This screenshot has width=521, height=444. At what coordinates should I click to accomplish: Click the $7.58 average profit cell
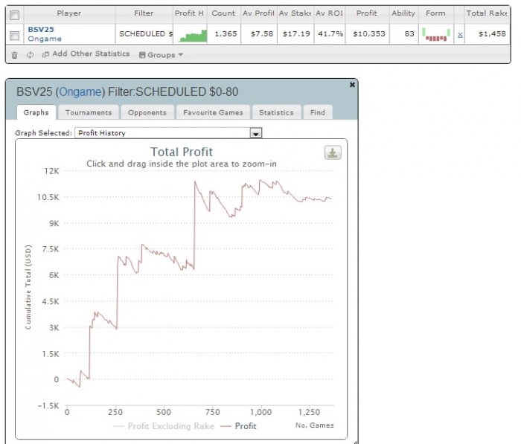click(x=259, y=34)
